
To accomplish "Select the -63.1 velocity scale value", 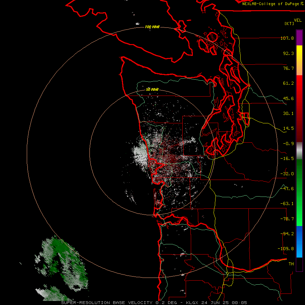I will tap(287, 204).
